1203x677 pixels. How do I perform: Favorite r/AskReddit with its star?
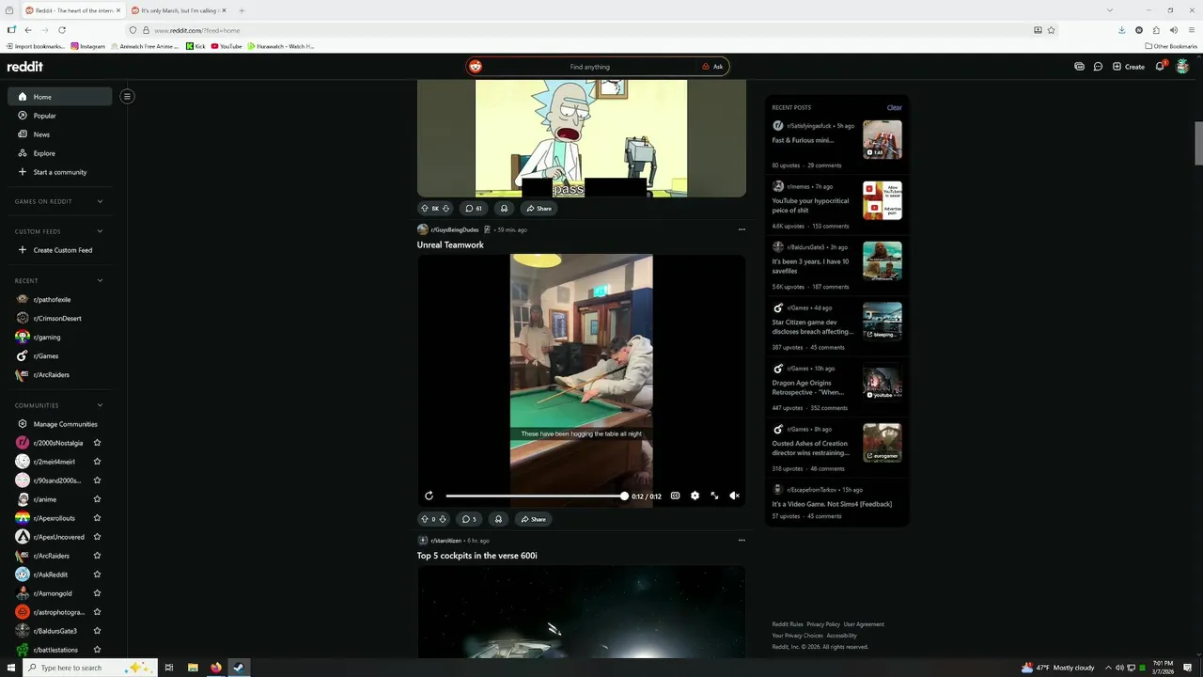point(97,575)
